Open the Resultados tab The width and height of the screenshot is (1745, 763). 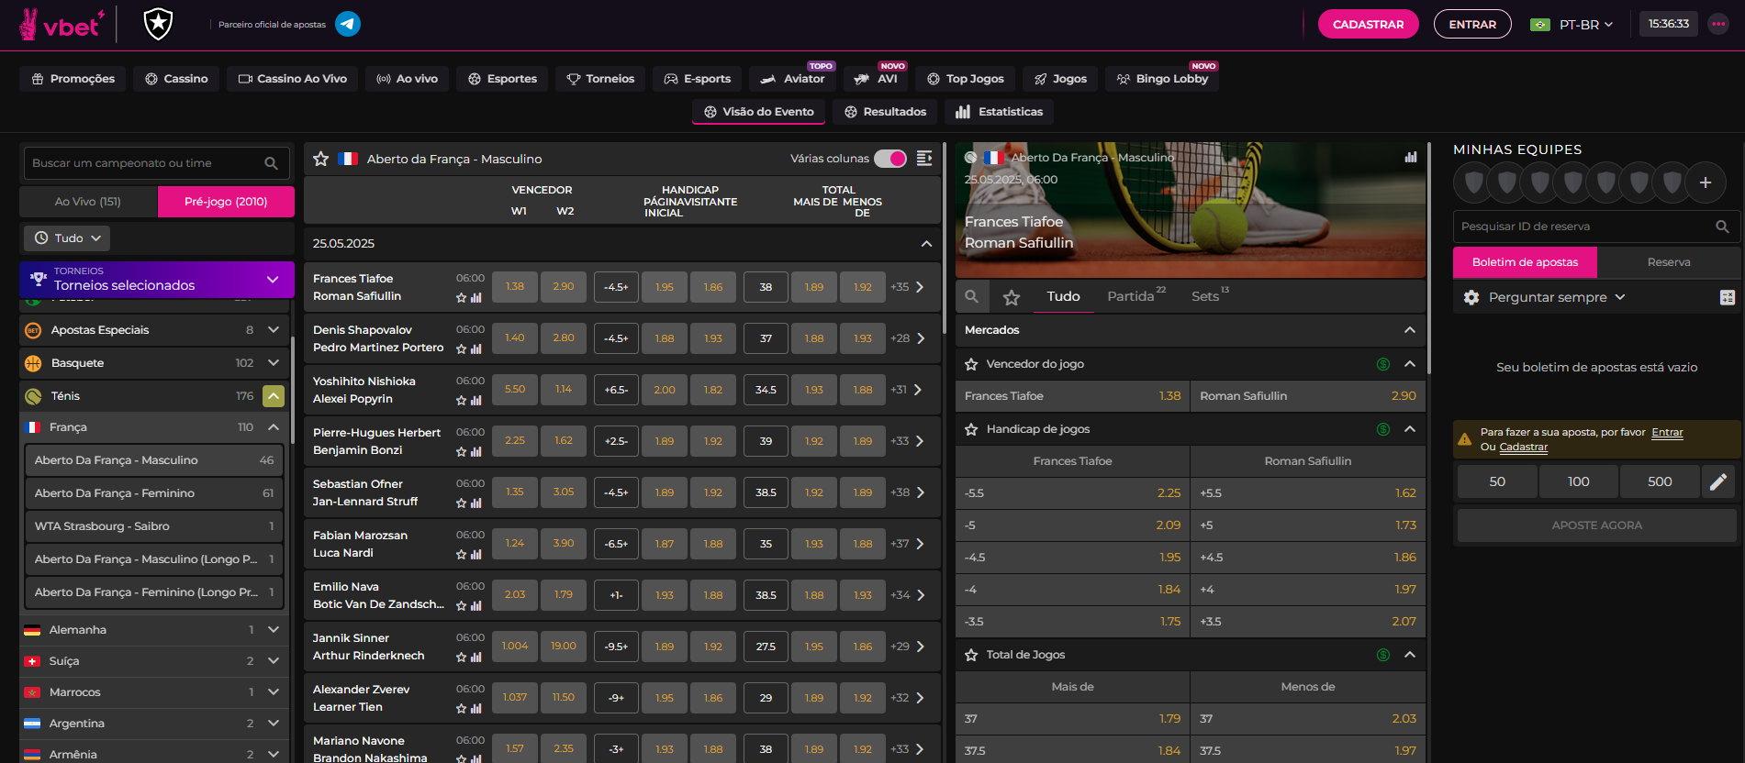coord(885,112)
